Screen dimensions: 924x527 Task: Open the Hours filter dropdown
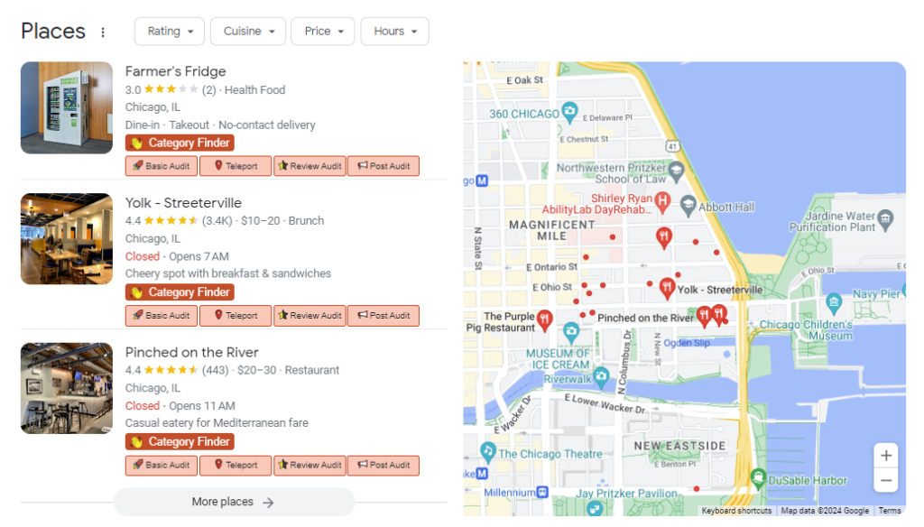tap(395, 32)
